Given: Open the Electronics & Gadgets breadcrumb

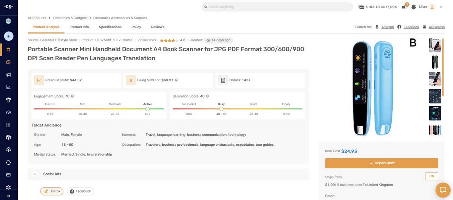Looking at the screenshot, I should click(69, 18).
